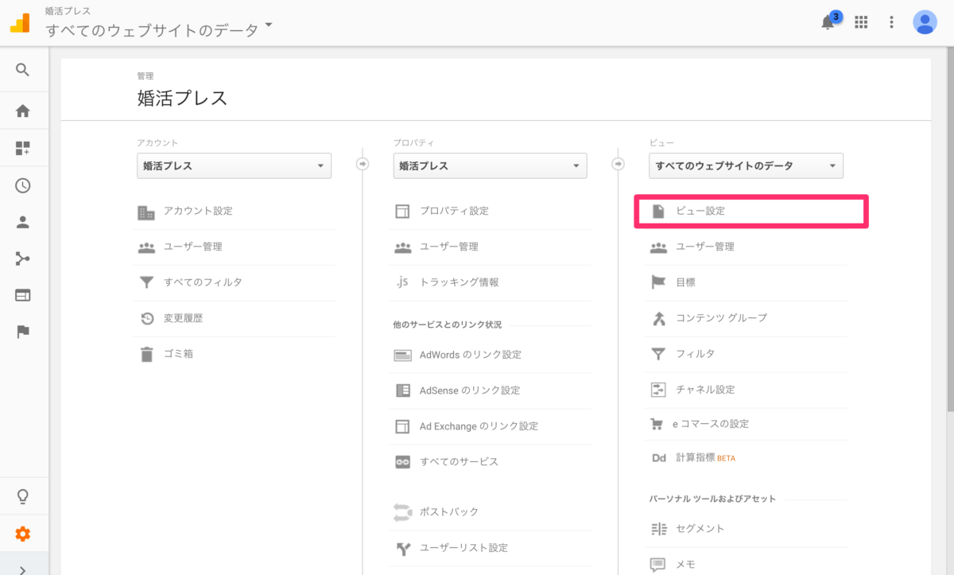The image size is (954, 575).
Task: Open search in the left sidebar
Action: click(21, 69)
